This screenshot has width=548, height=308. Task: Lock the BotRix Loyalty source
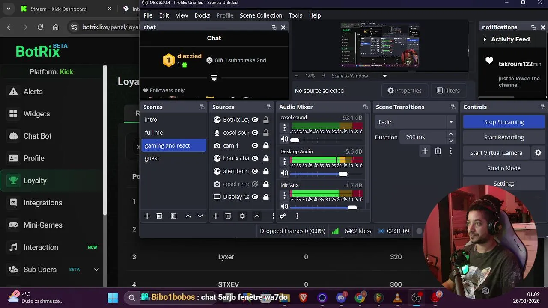(x=266, y=120)
